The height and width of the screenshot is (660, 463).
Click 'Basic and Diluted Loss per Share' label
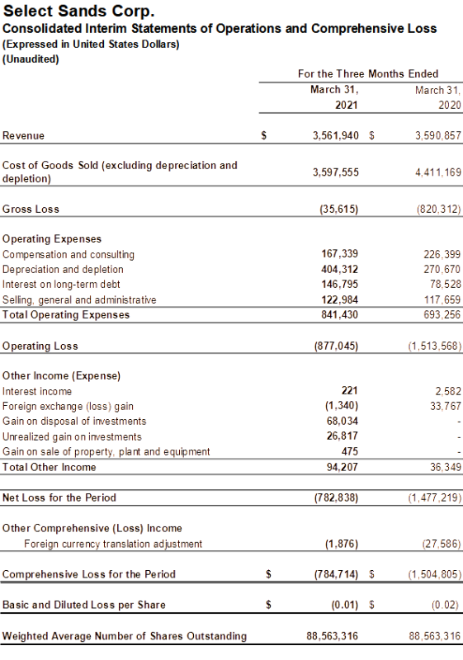(x=84, y=605)
